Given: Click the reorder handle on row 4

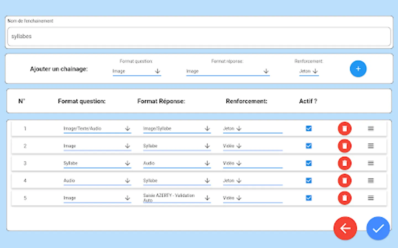Looking at the screenshot, I should pyautogui.click(x=371, y=180).
